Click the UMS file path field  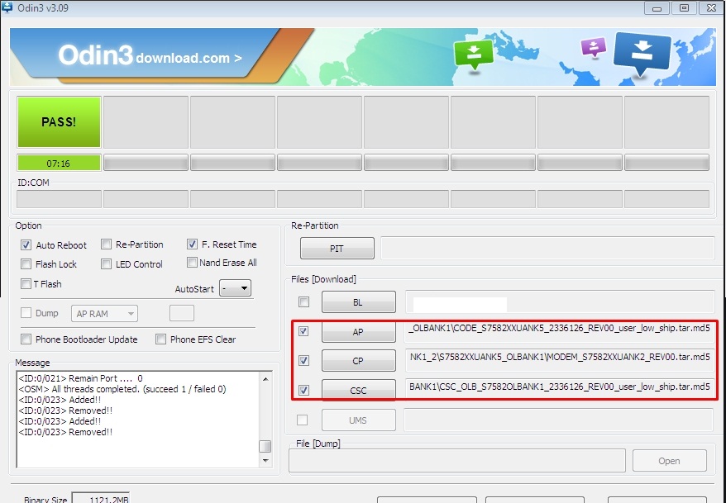pos(559,420)
